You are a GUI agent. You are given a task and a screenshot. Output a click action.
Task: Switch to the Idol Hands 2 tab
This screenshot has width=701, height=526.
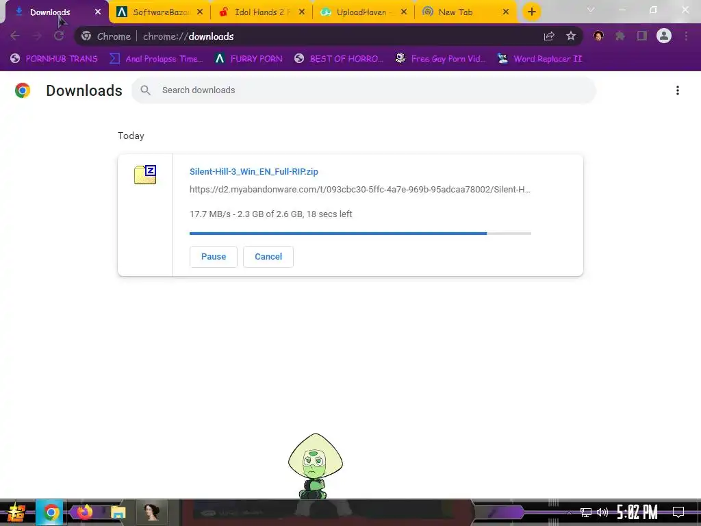point(262,12)
